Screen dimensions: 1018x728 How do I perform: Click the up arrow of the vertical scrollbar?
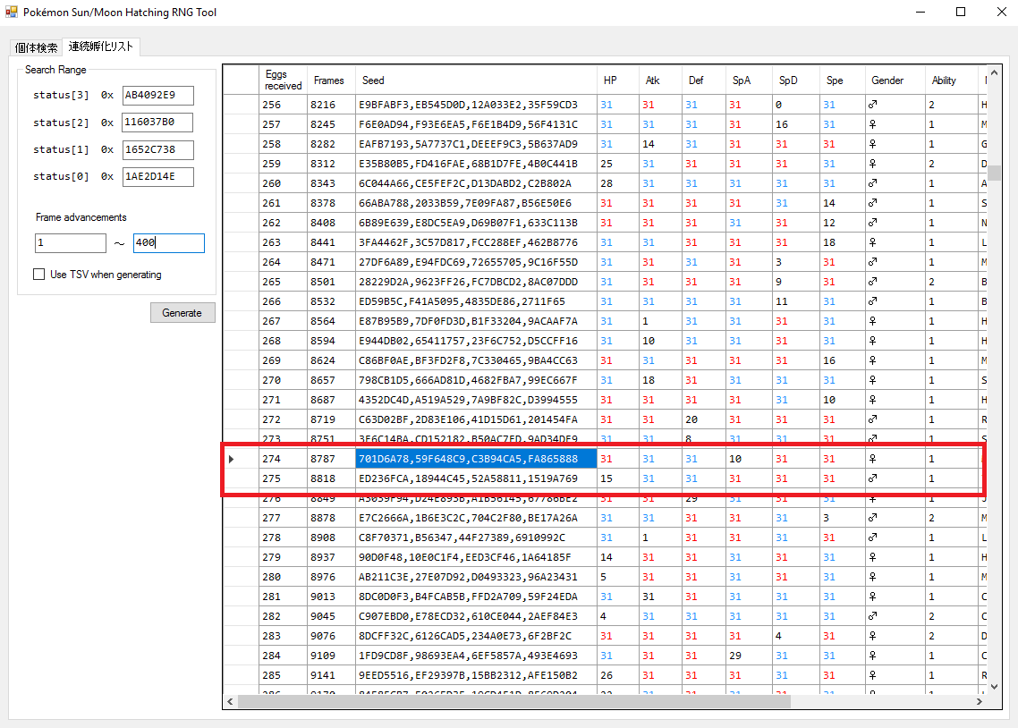click(994, 73)
